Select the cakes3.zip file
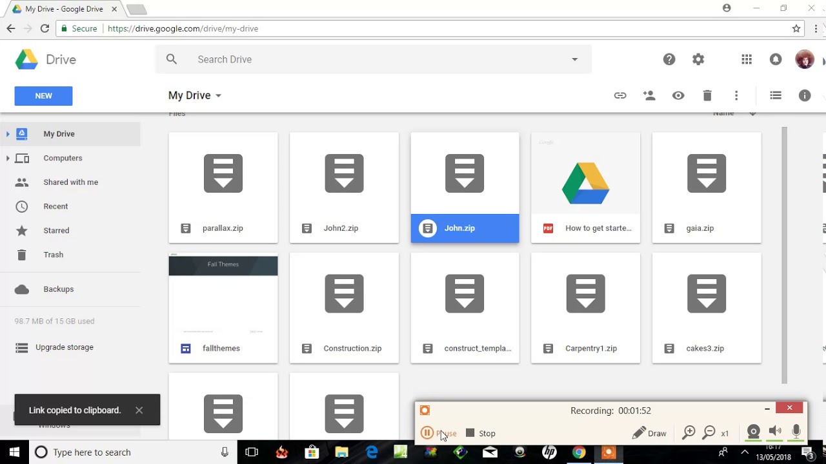 click(707, 308)
